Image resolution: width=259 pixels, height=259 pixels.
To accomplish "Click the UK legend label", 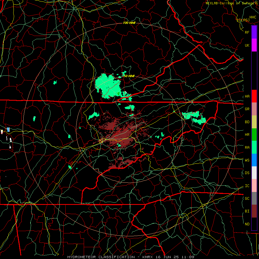I will 247,45.
